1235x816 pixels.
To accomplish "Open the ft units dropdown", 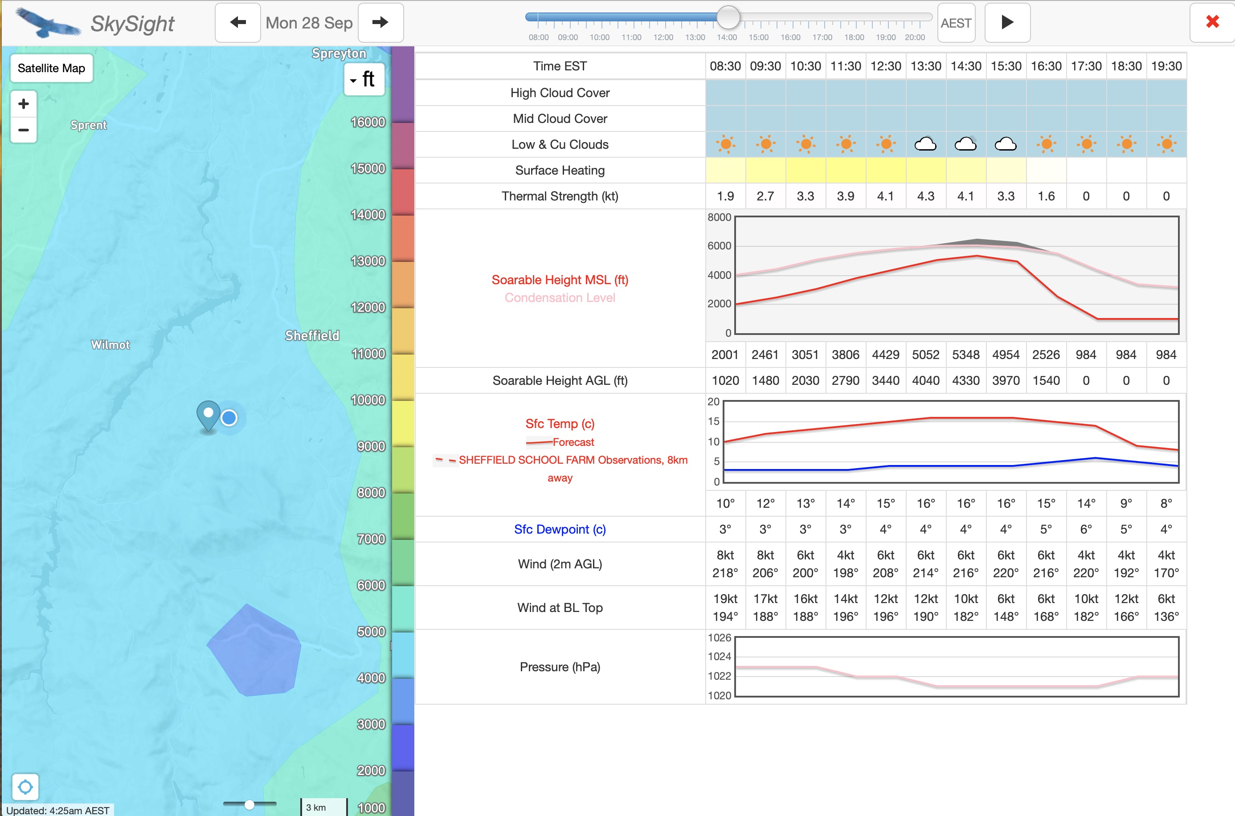I will click(364, 79).
